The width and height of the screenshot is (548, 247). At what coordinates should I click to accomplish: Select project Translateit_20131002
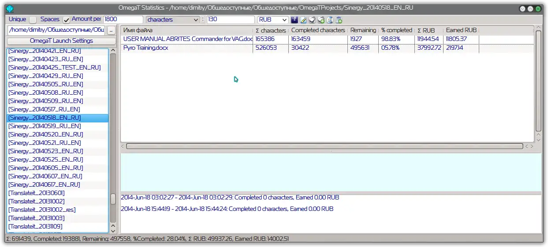point(58,201)
